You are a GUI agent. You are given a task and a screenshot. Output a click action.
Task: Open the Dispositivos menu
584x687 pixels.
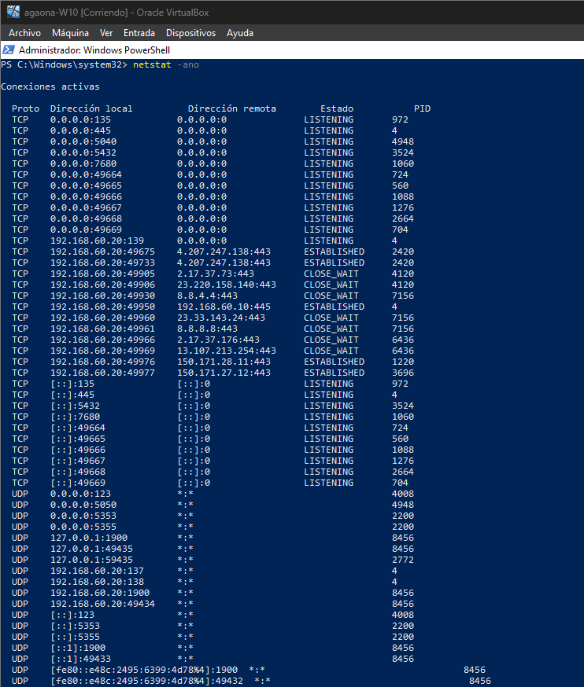(190, 33)
